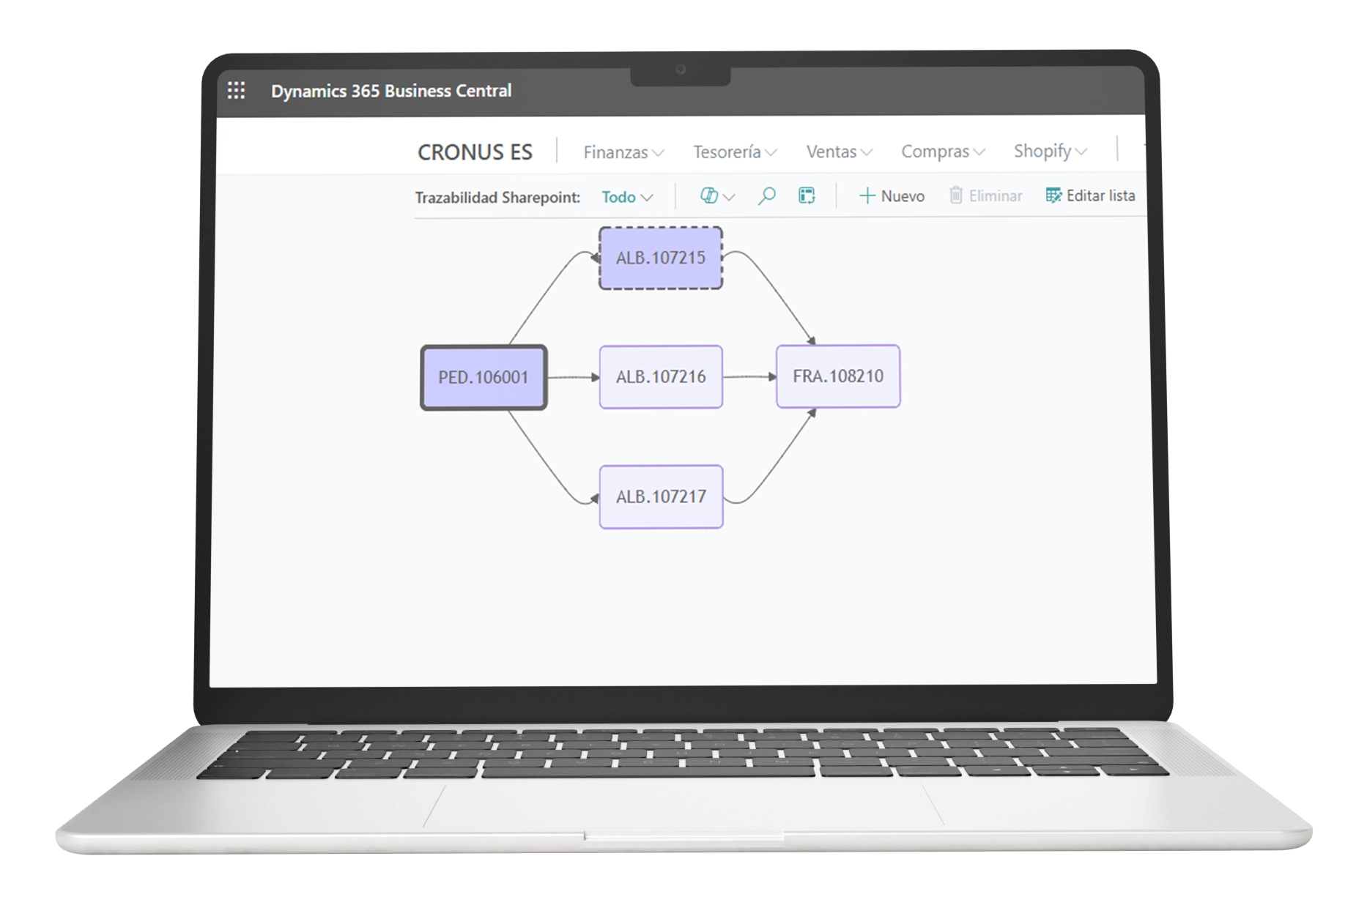Image resolution: width=1367 pixels, height=897 pixels.
Task: Open the Ventas dropdown menu
Action: pyautogui.click(x=839, y=152)
